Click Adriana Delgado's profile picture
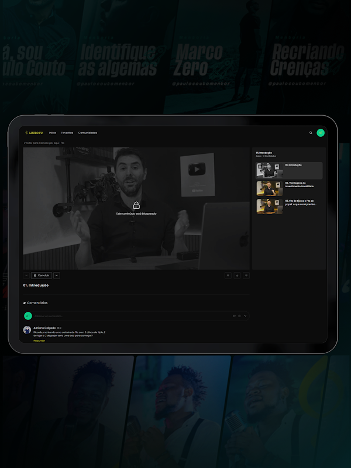 click(27, 330)
